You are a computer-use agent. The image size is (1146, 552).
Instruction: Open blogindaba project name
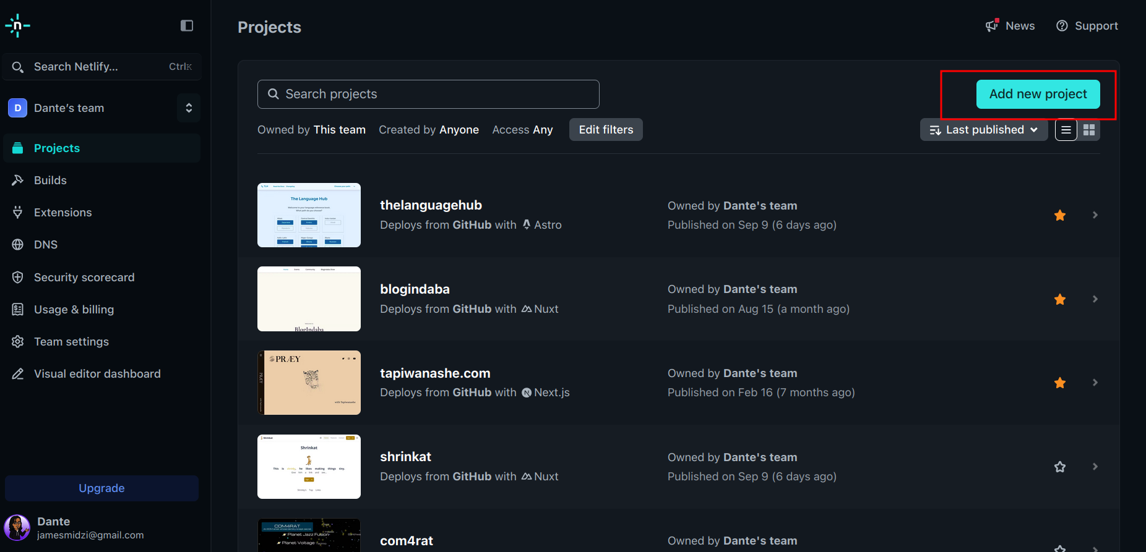coord(415,289)
